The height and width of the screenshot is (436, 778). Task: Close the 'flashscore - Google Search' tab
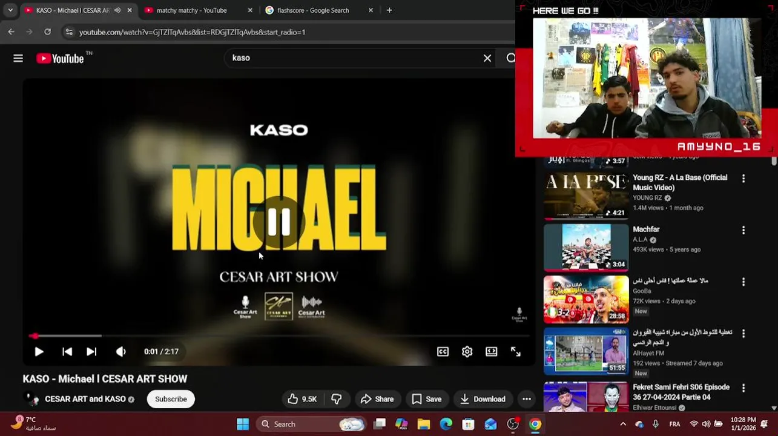pos(371,10)
